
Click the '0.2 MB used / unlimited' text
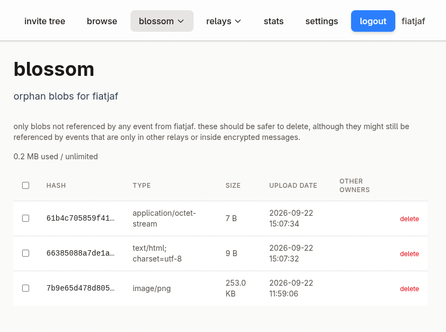(56, 157)
